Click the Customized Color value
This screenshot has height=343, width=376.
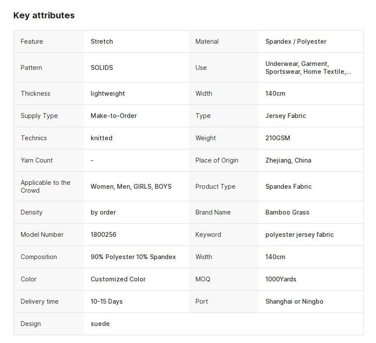[118, 280]
